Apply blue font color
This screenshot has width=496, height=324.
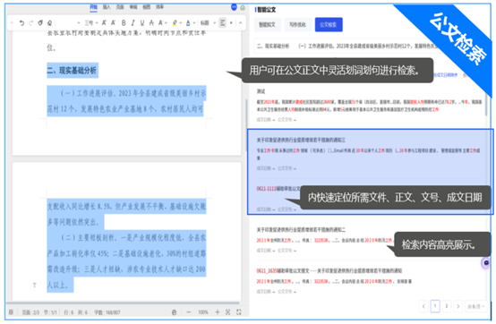point(188,22)
